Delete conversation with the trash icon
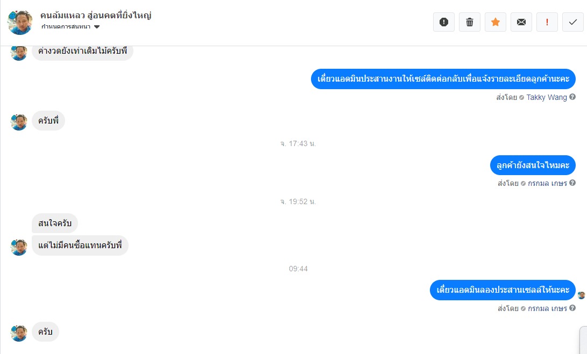587x354 pixels. pos(470,22)
